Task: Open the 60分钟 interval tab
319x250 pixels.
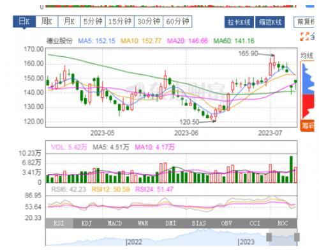Action: [177, 21]
